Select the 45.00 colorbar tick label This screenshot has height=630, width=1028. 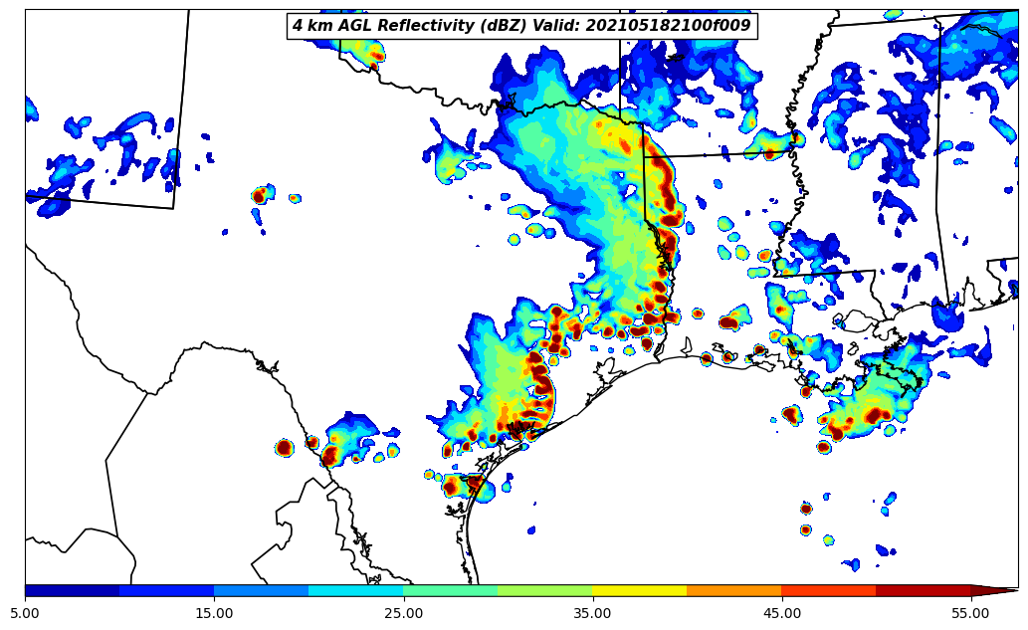click(x=781, y=614)
